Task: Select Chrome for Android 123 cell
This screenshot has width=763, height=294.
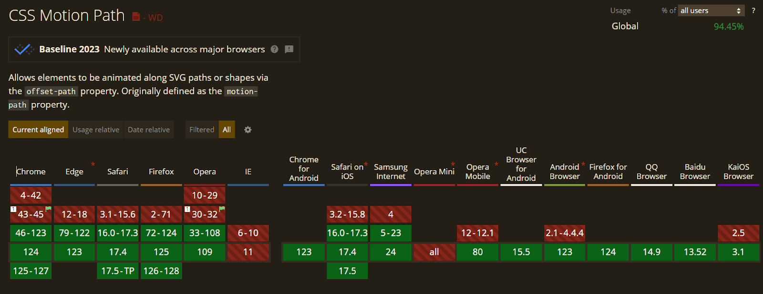Action: [x=304, y=252]
